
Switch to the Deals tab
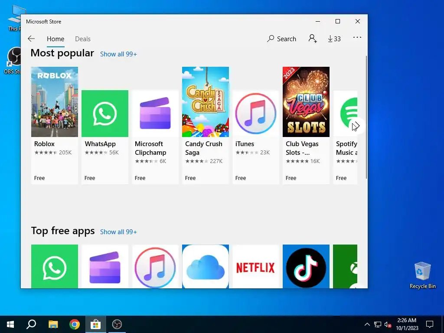tap(83, 39)
